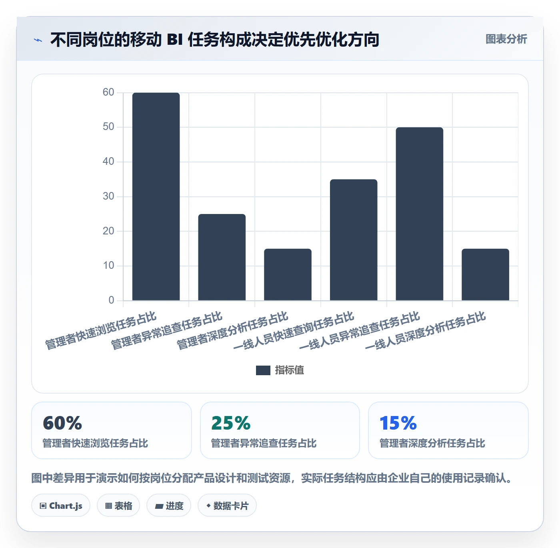Viewport: 560px width, 548px height.
Task: Select the 进度 tag chip
Action: click(169, 506)
